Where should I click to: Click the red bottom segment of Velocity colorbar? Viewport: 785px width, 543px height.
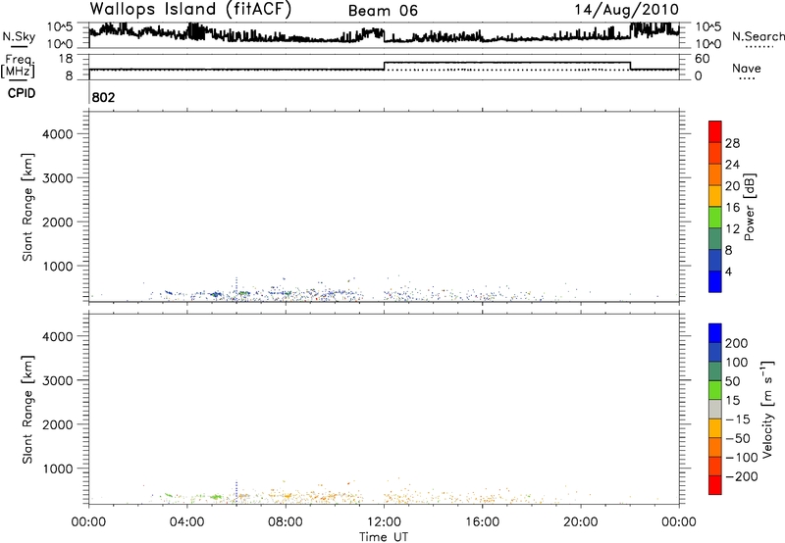(x=715, y=485)
